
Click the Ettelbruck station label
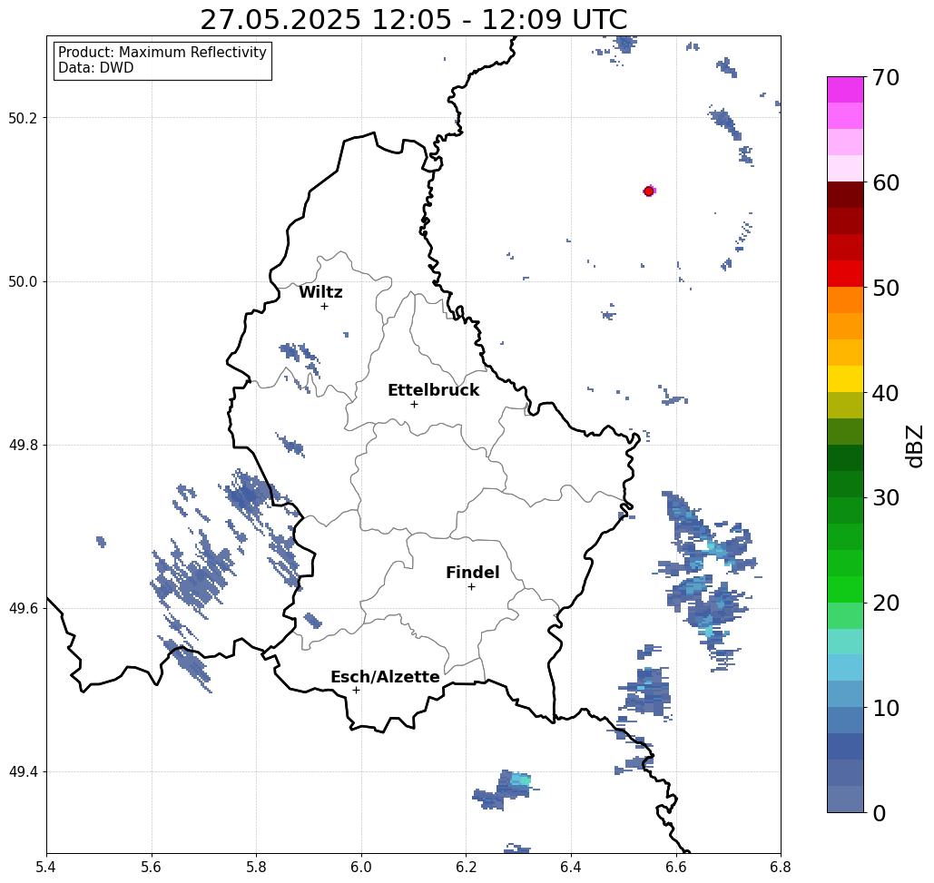(x=433, y=390)
